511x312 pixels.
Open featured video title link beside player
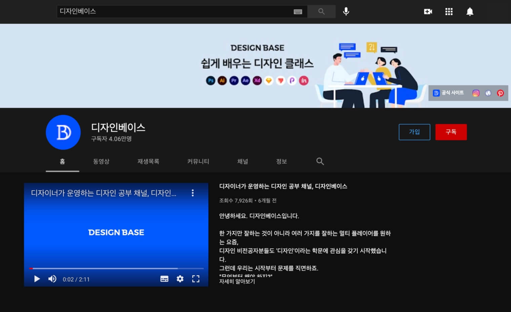click(x=283, y=186)
